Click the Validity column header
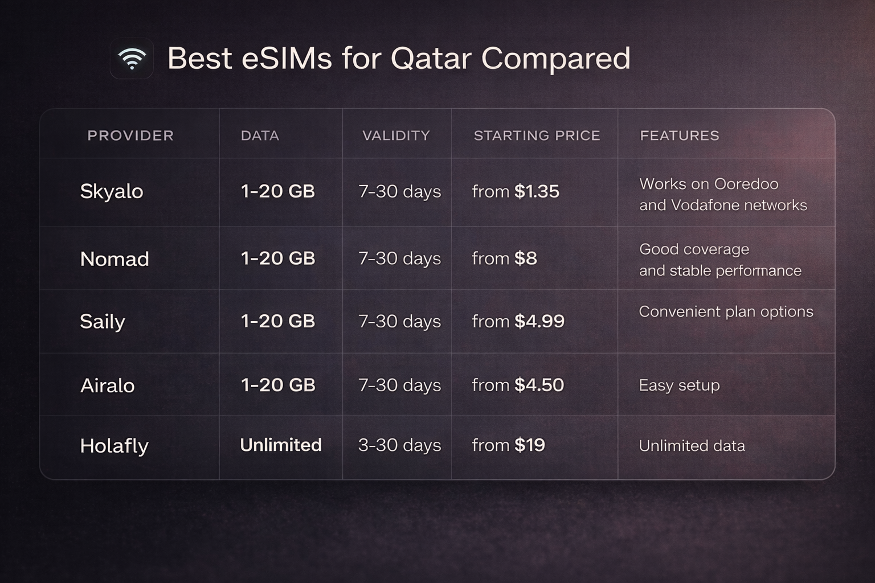Screen dimensions: 875x583 point(396,136)
